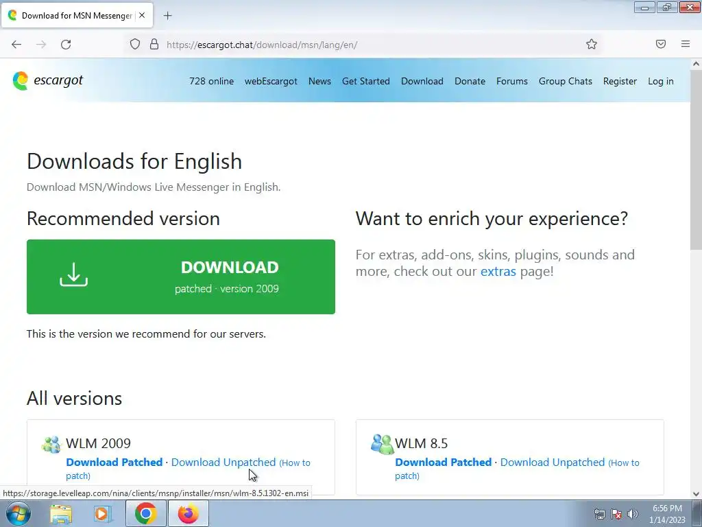702x527 pixels.
Task: Select the Download for MSN Messenger tab
Action: tap(77, 15)
